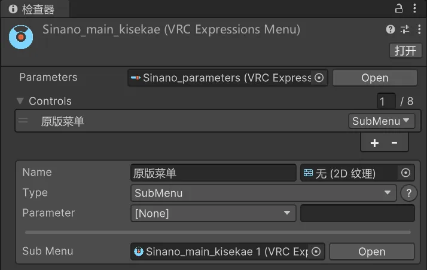Select the 检查器 Inspector tab
427x270 pixels.
click(35, 9)
